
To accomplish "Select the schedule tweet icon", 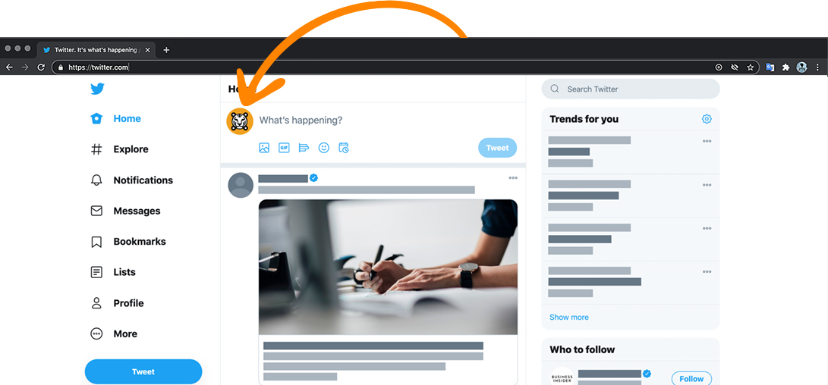I will pos(344,149).
